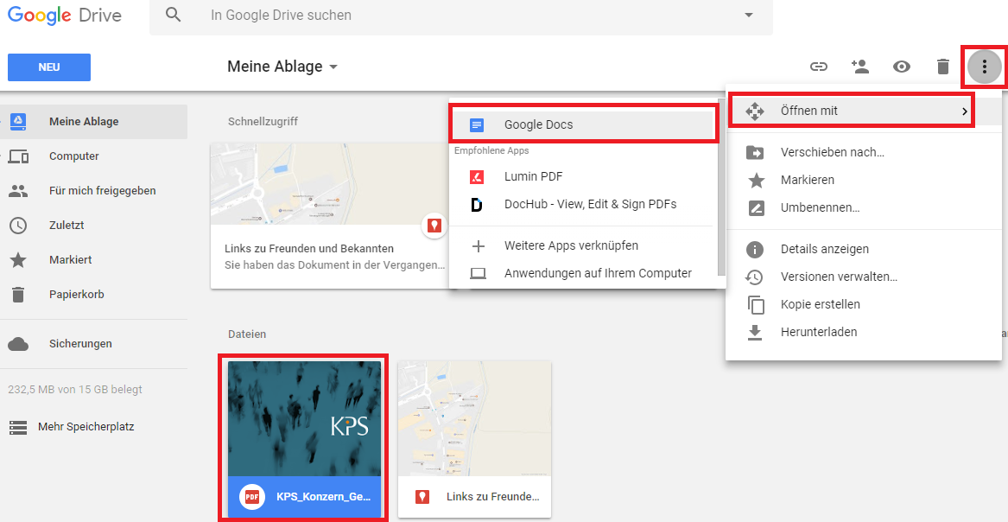Open Zuletzt recent files
1008x522 pixels.
click(94, 225)
